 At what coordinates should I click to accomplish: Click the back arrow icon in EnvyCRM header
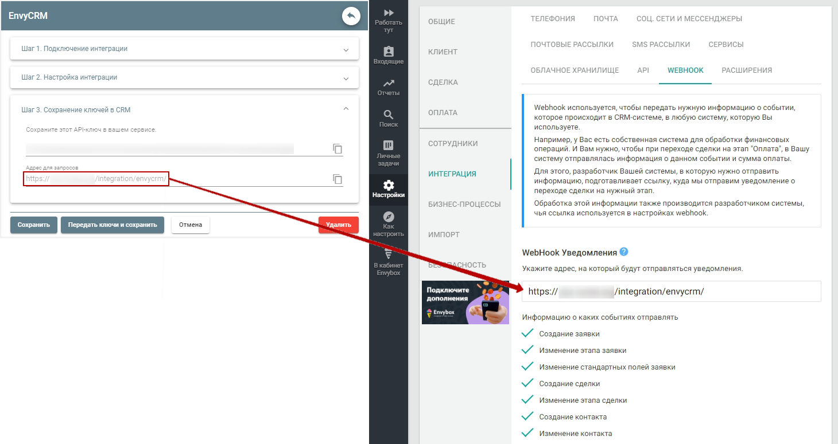351,16
